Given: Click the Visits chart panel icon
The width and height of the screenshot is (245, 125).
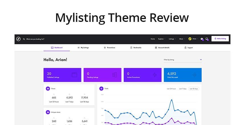Looking at the screenshot, I should click(101, 89).
